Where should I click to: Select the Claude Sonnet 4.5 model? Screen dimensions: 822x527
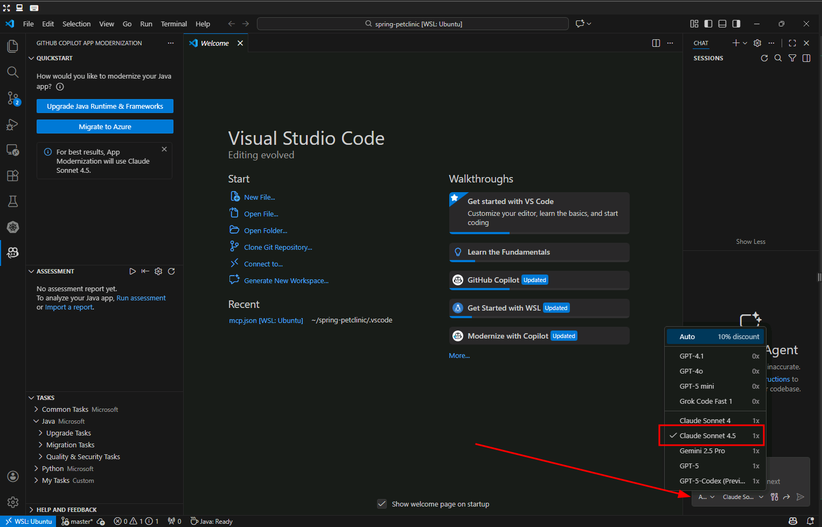(708, 435)
